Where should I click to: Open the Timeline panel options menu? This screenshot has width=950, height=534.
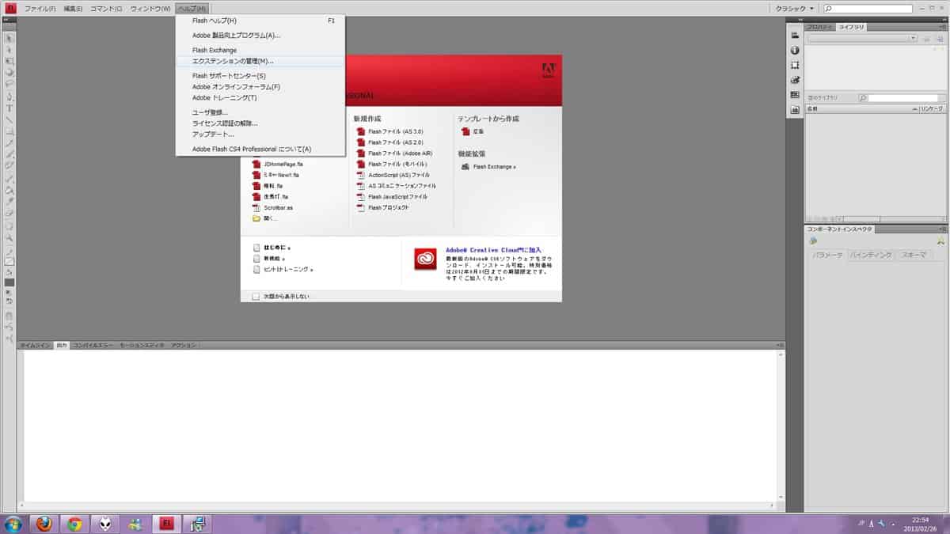coord(780,346)
